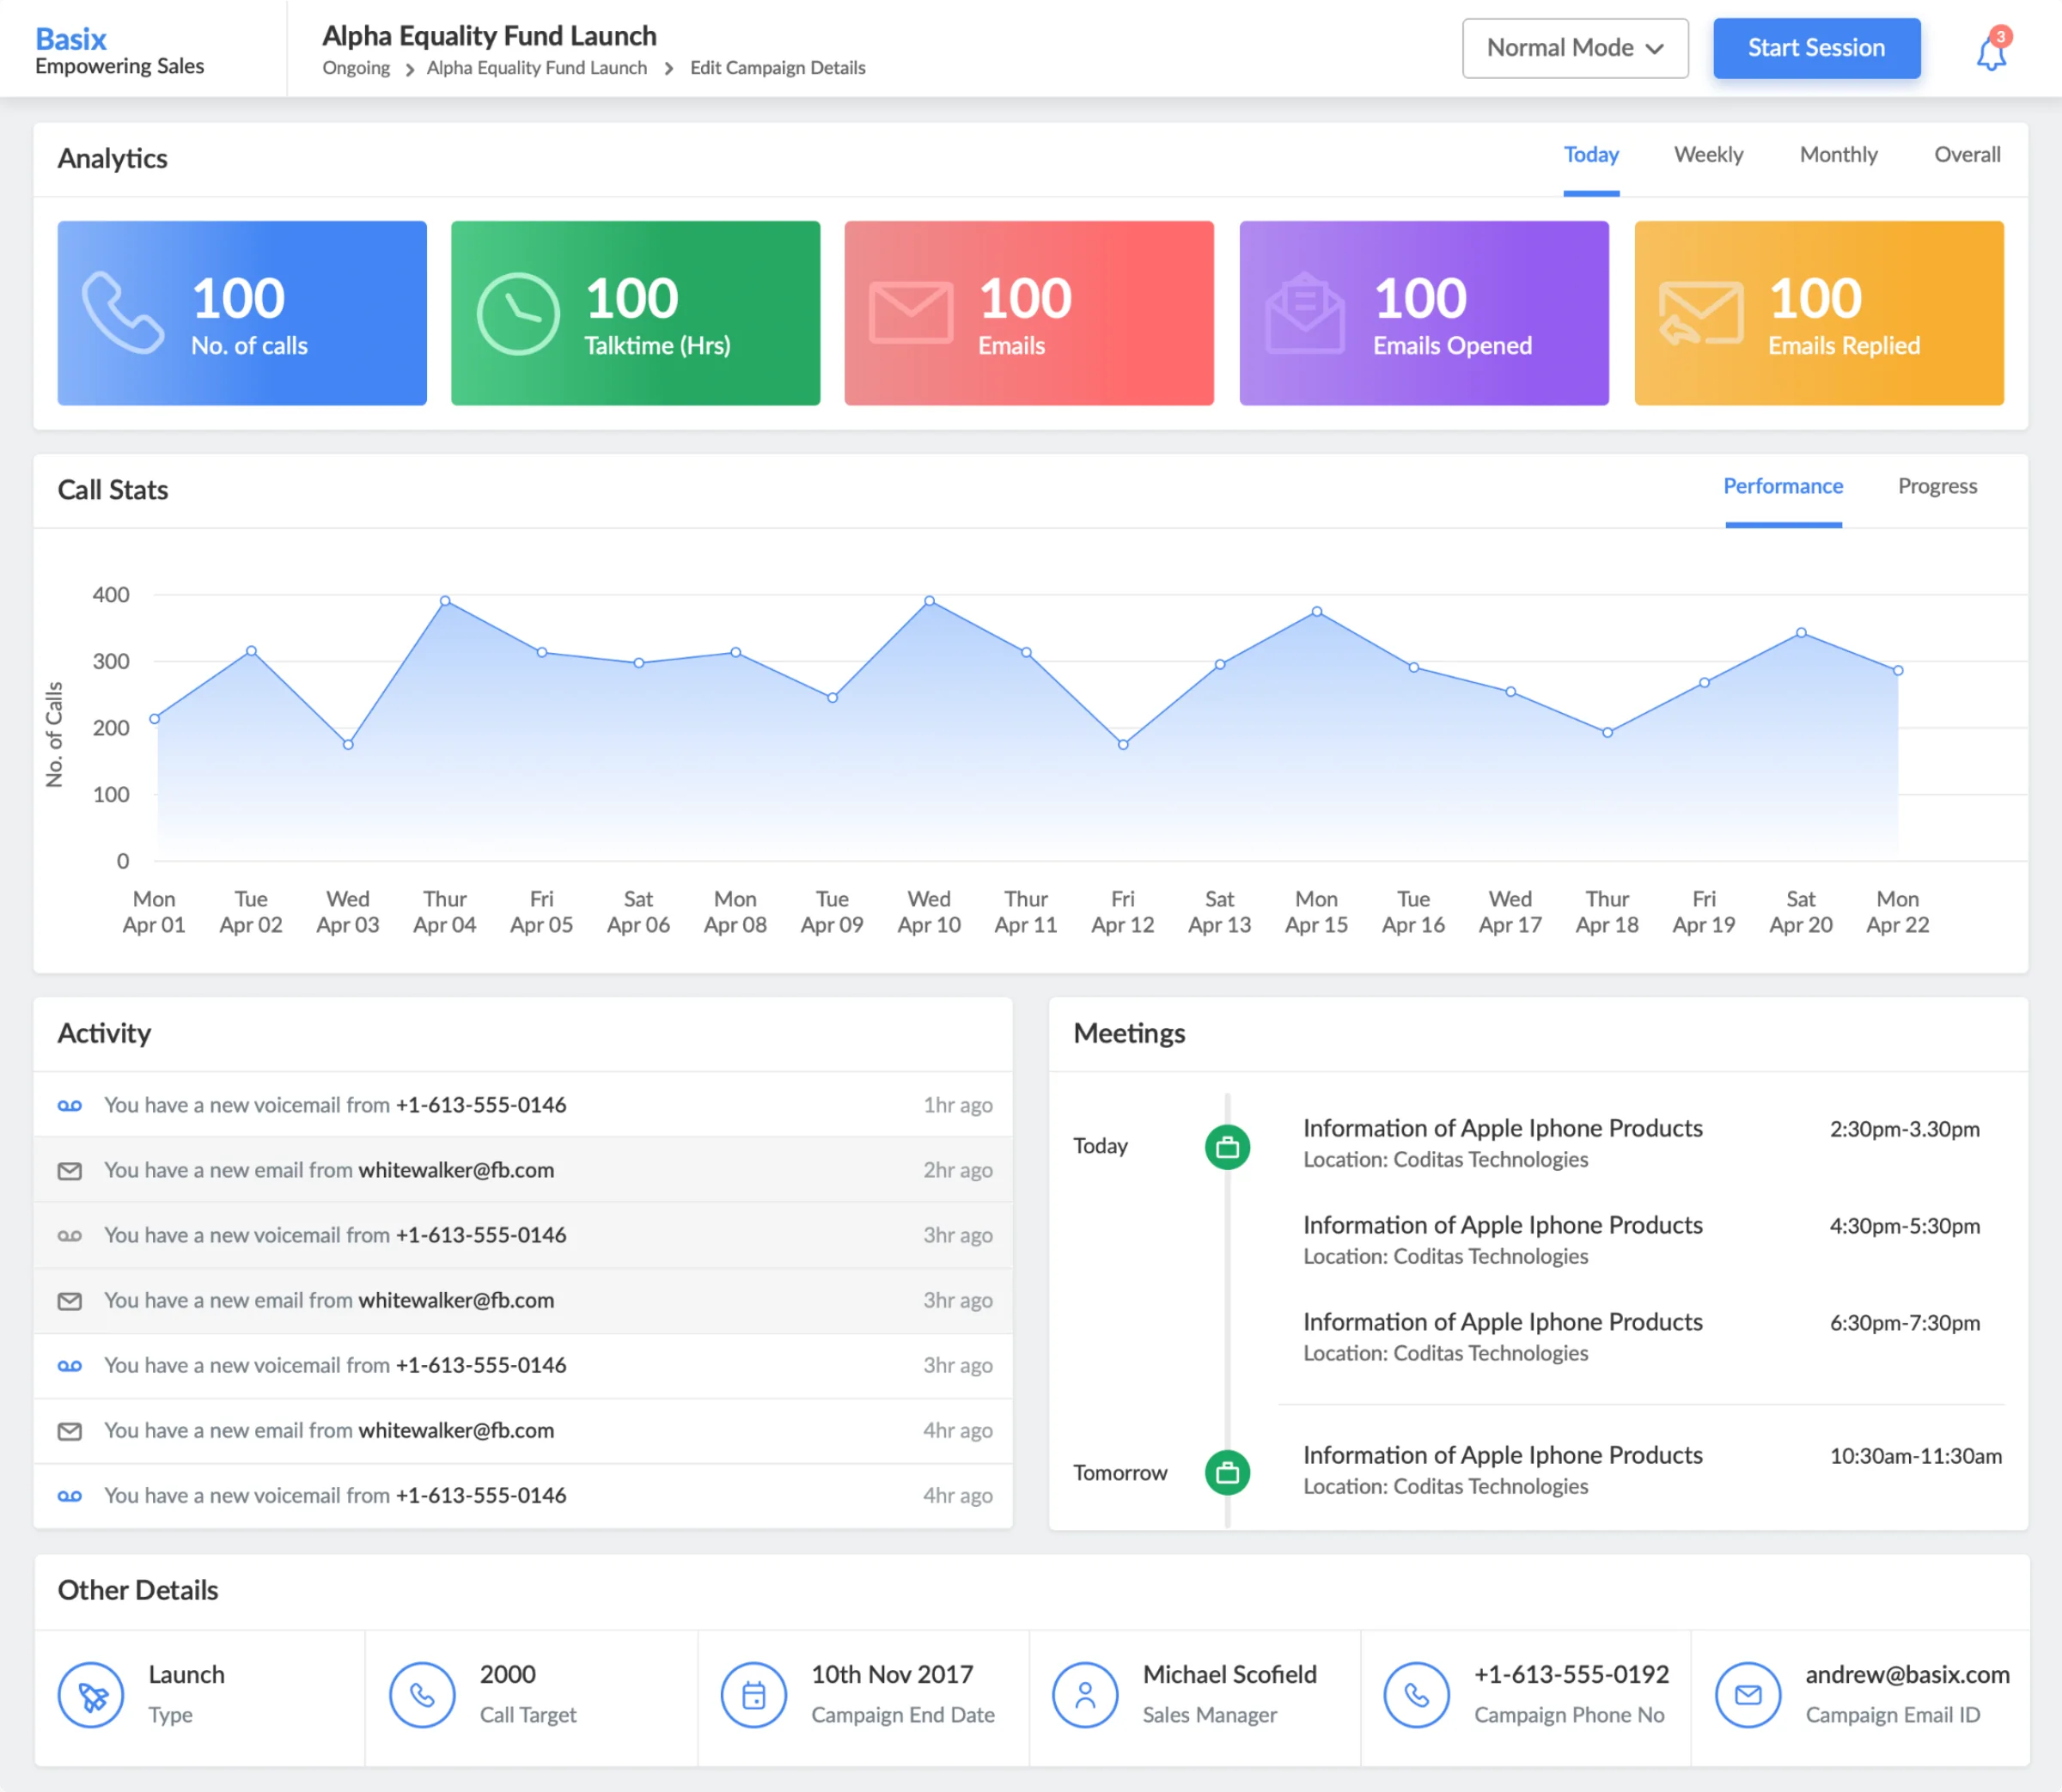
Task: Select the Performance tab in Call Stats
Action: [x=1782, y=487]
